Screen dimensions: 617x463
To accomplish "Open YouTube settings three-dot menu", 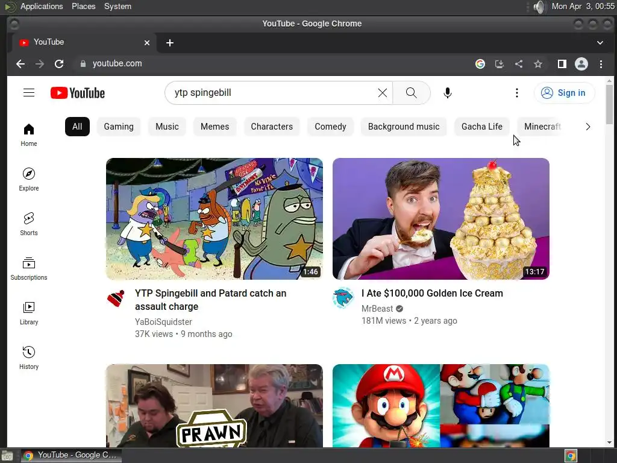I will (516, 93).
